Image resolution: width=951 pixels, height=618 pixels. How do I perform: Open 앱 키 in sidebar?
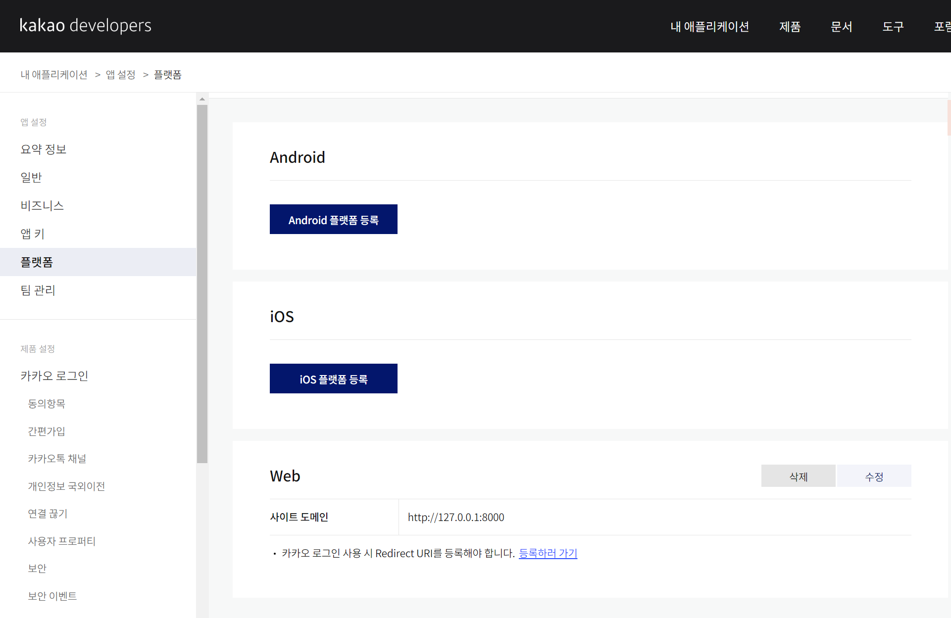pyautogui.click(x=33, y=234)
